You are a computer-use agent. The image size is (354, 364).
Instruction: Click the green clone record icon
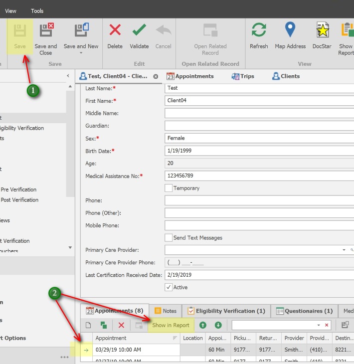pyautogui.click(x=104, y=325)
